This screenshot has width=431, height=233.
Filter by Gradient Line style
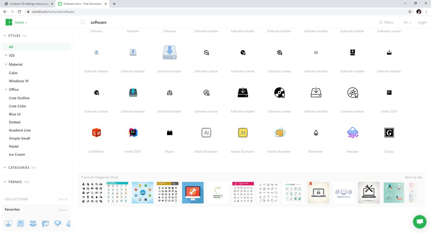pyautogui.click(x=20, y=130)
